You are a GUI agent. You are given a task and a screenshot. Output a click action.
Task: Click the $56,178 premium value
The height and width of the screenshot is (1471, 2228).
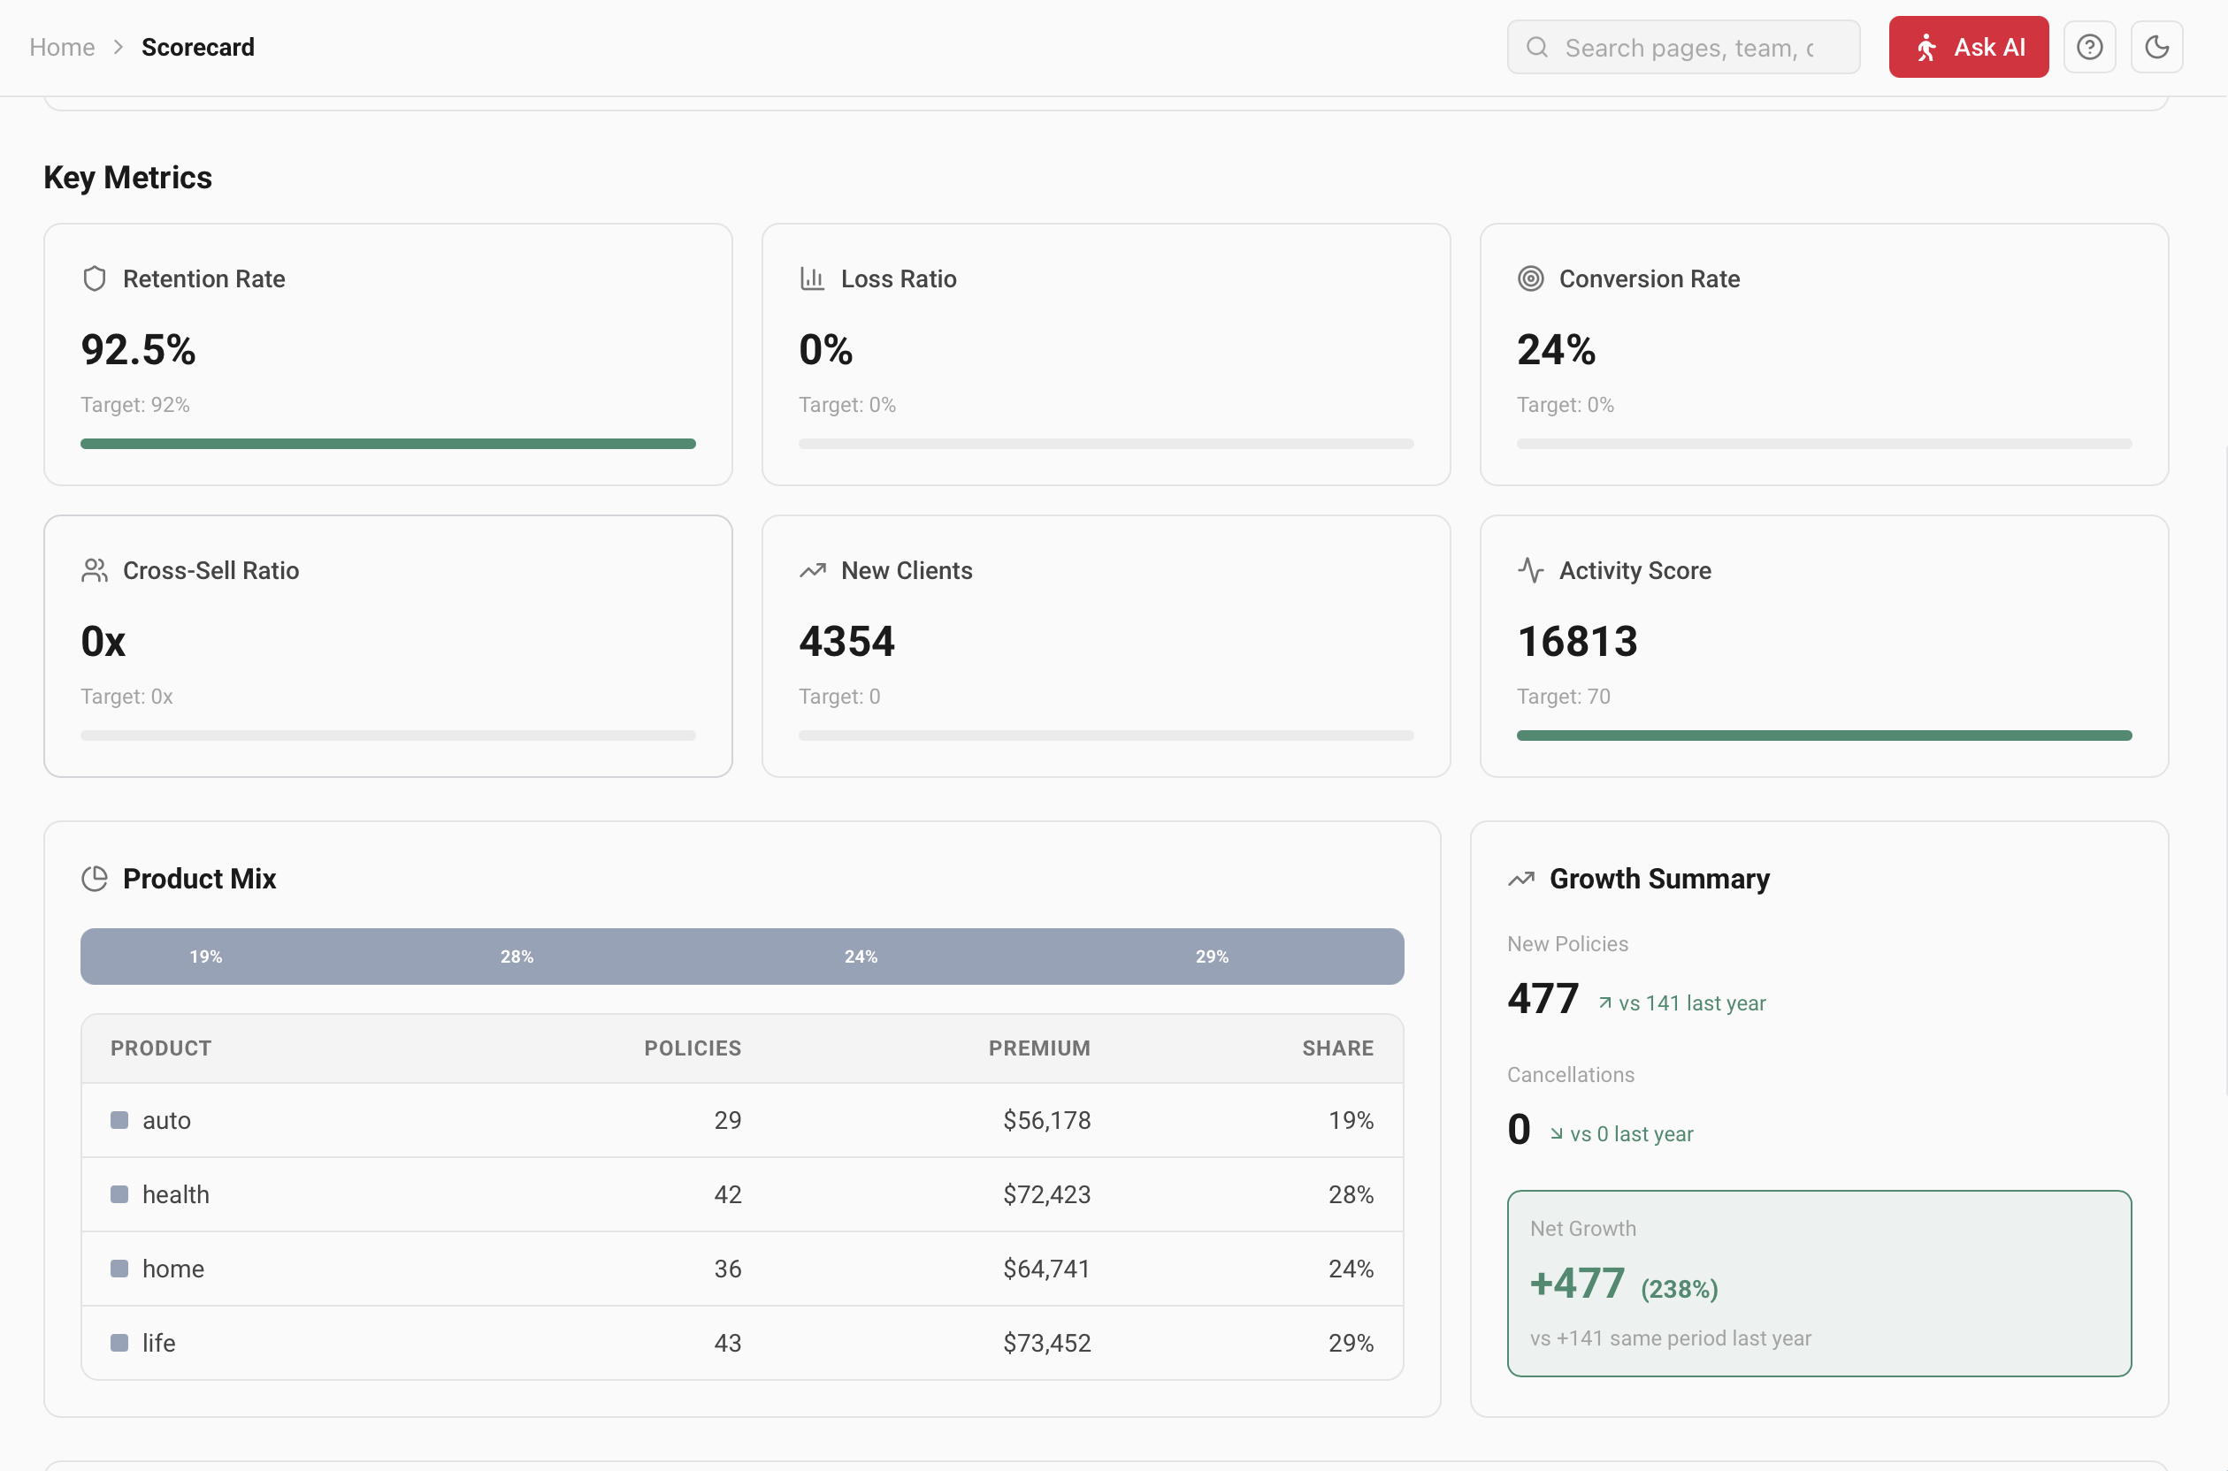click(x=1046, y=1120)
